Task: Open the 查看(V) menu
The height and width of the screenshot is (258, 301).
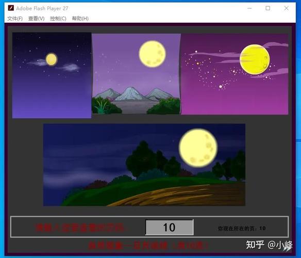Action: coord(36,19)
